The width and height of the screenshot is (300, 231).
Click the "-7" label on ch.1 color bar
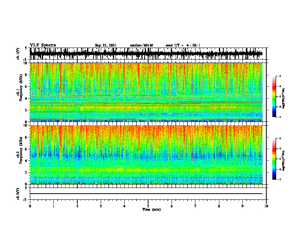tap(280, 117)
